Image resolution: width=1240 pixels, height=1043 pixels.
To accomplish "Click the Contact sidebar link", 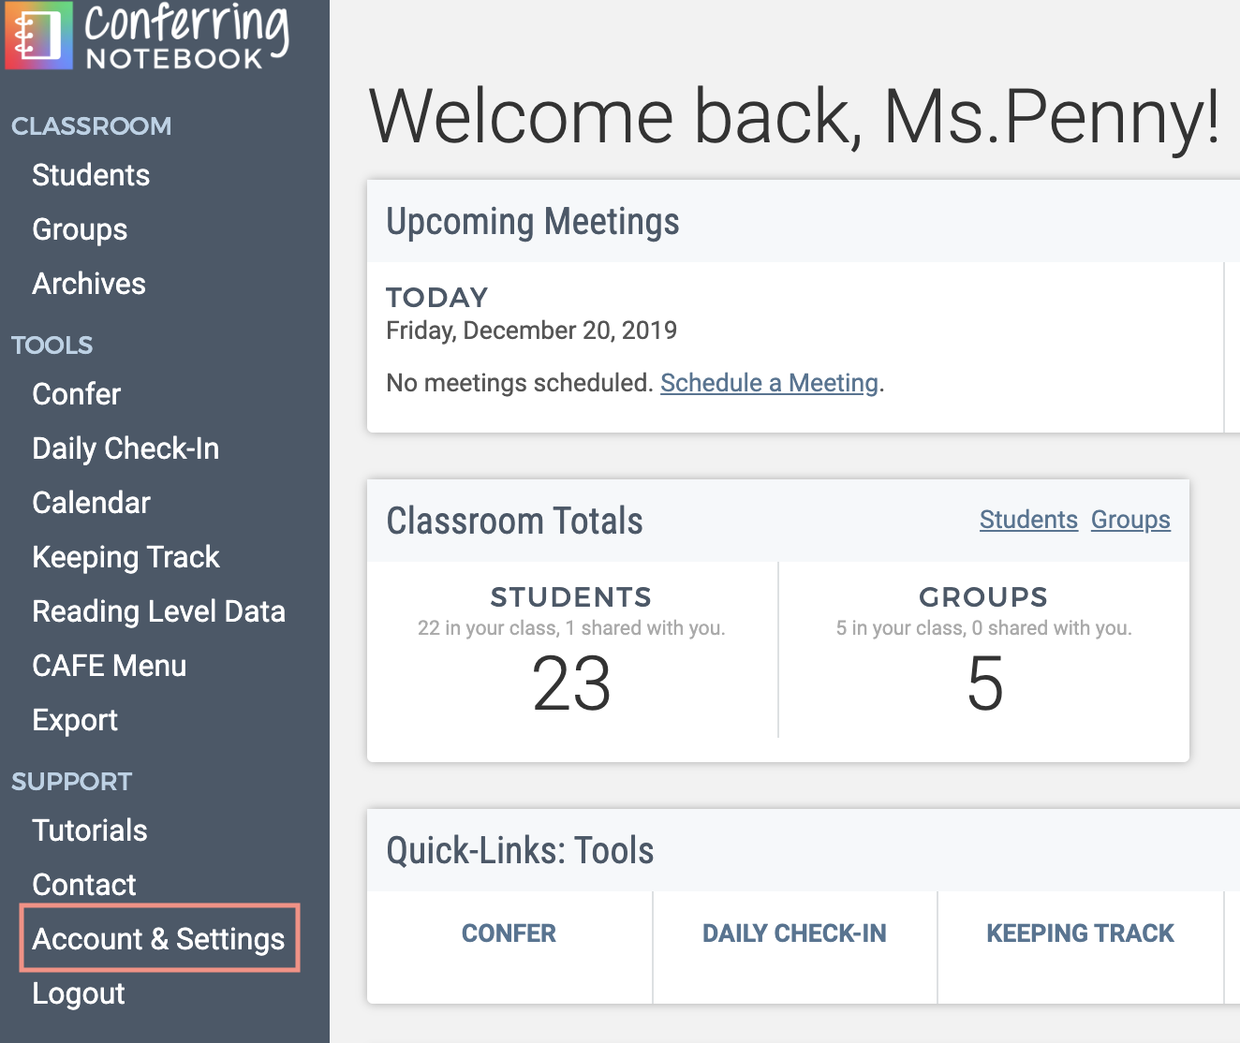I will tap(84, 885).
